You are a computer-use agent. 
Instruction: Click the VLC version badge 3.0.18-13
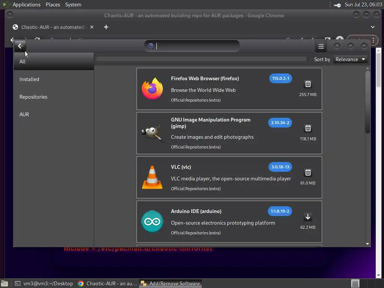(280, 167)
